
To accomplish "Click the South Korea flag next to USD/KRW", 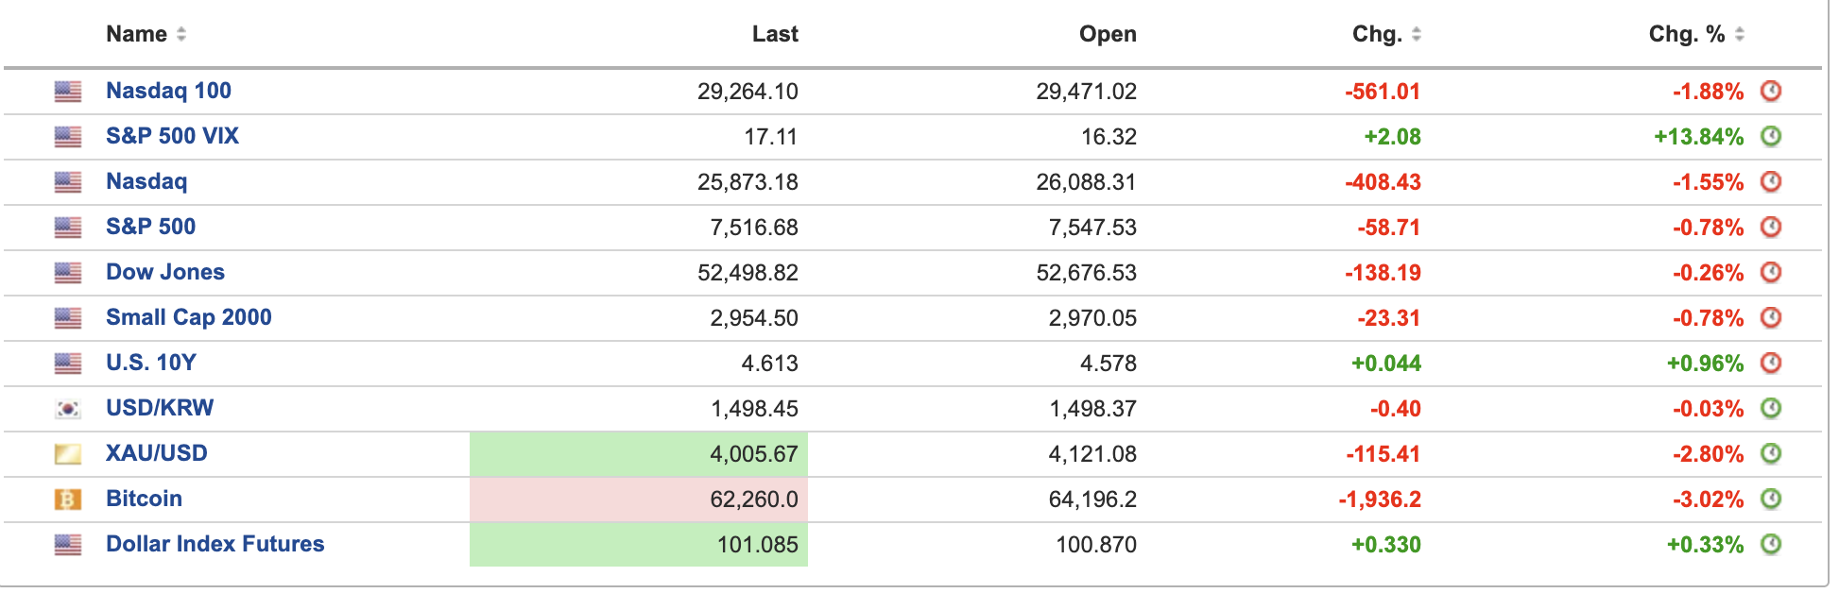I will pos(67,408).
